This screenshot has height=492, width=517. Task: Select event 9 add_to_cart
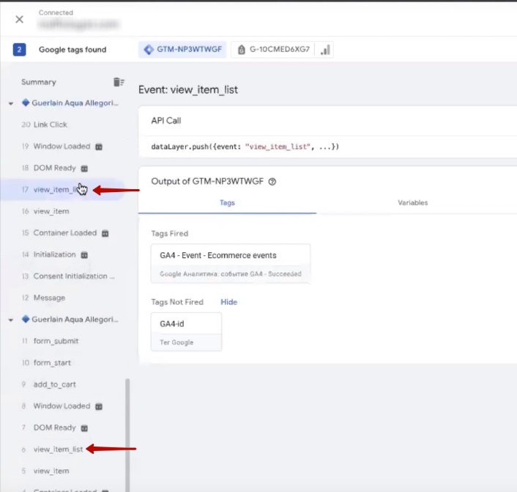(x=54, y=384)
